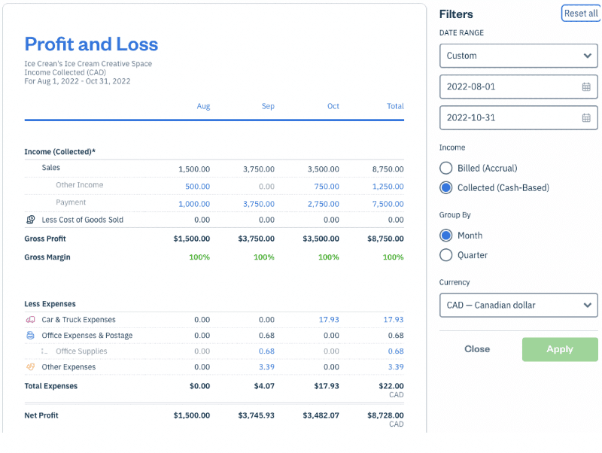Group report by Month
Image resolution: width=602 pixels, height=453 pixels.
click(446, 236)
